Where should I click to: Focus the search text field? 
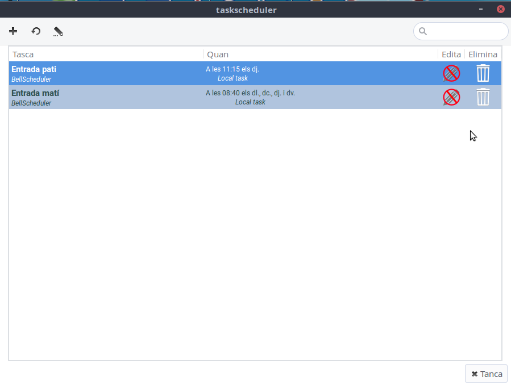click(x=466, y=31)
